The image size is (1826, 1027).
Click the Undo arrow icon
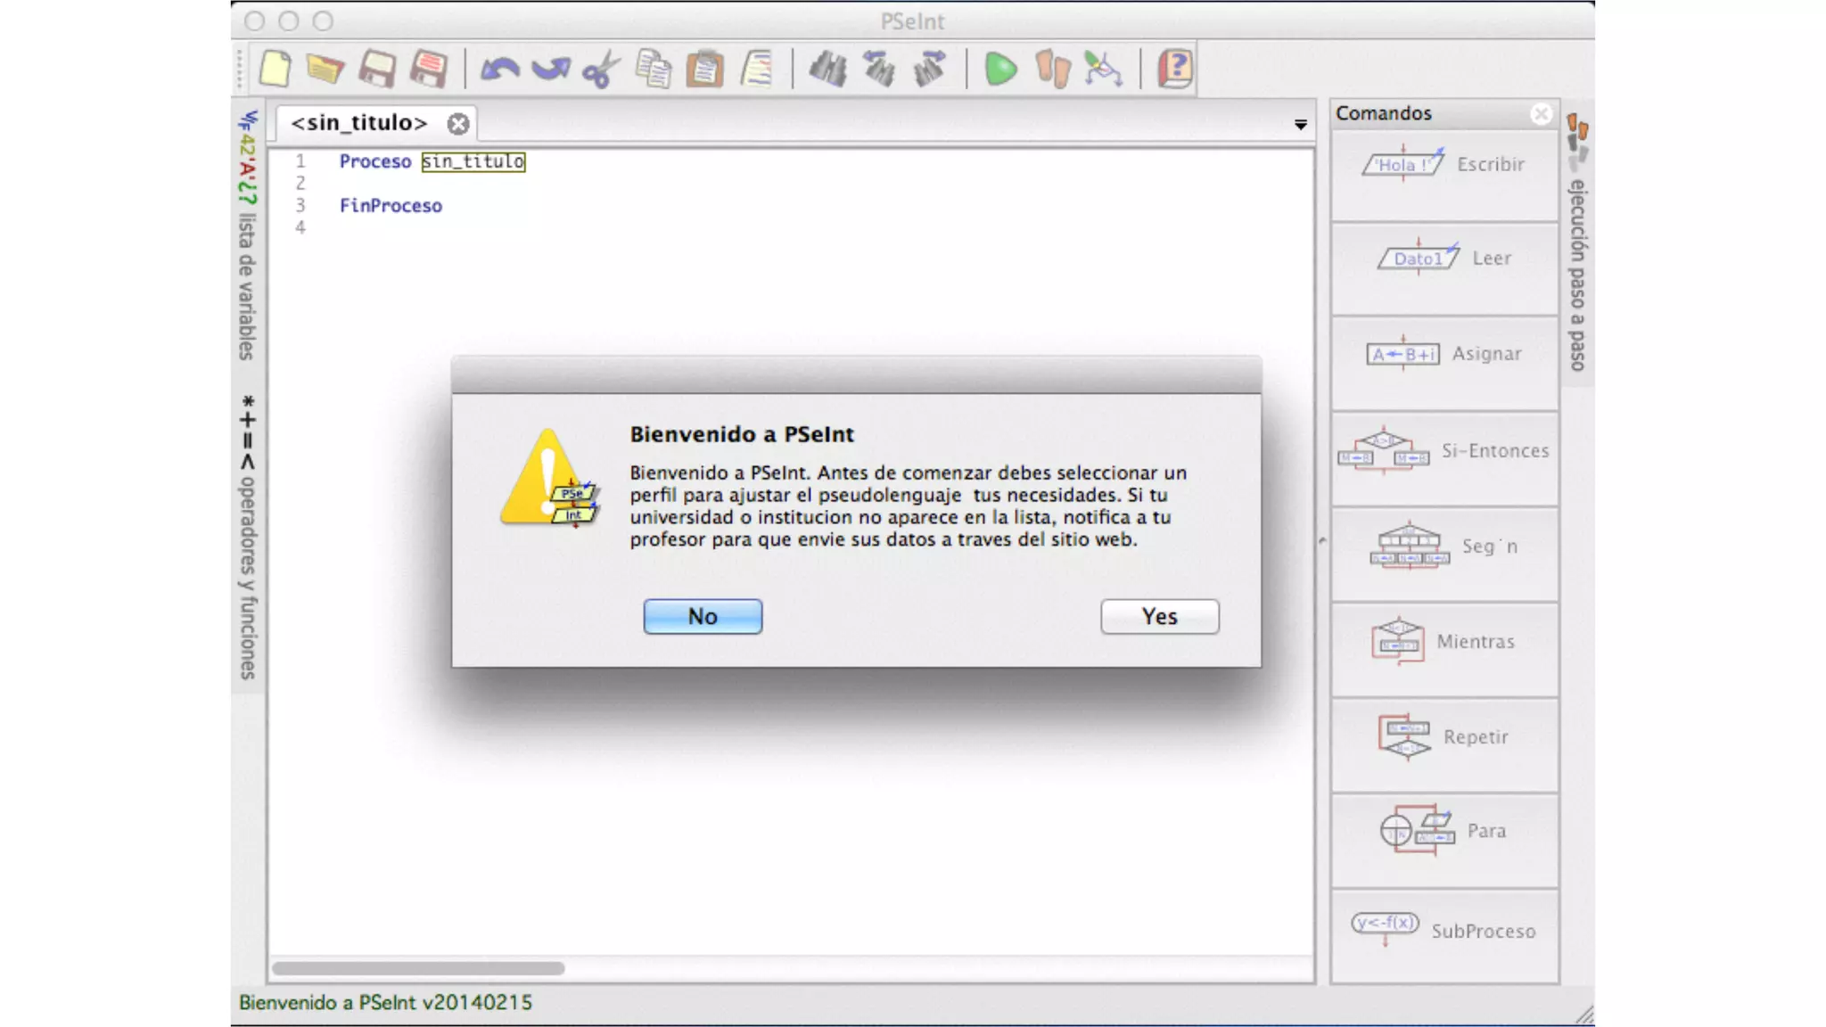(x=499, y=69)
